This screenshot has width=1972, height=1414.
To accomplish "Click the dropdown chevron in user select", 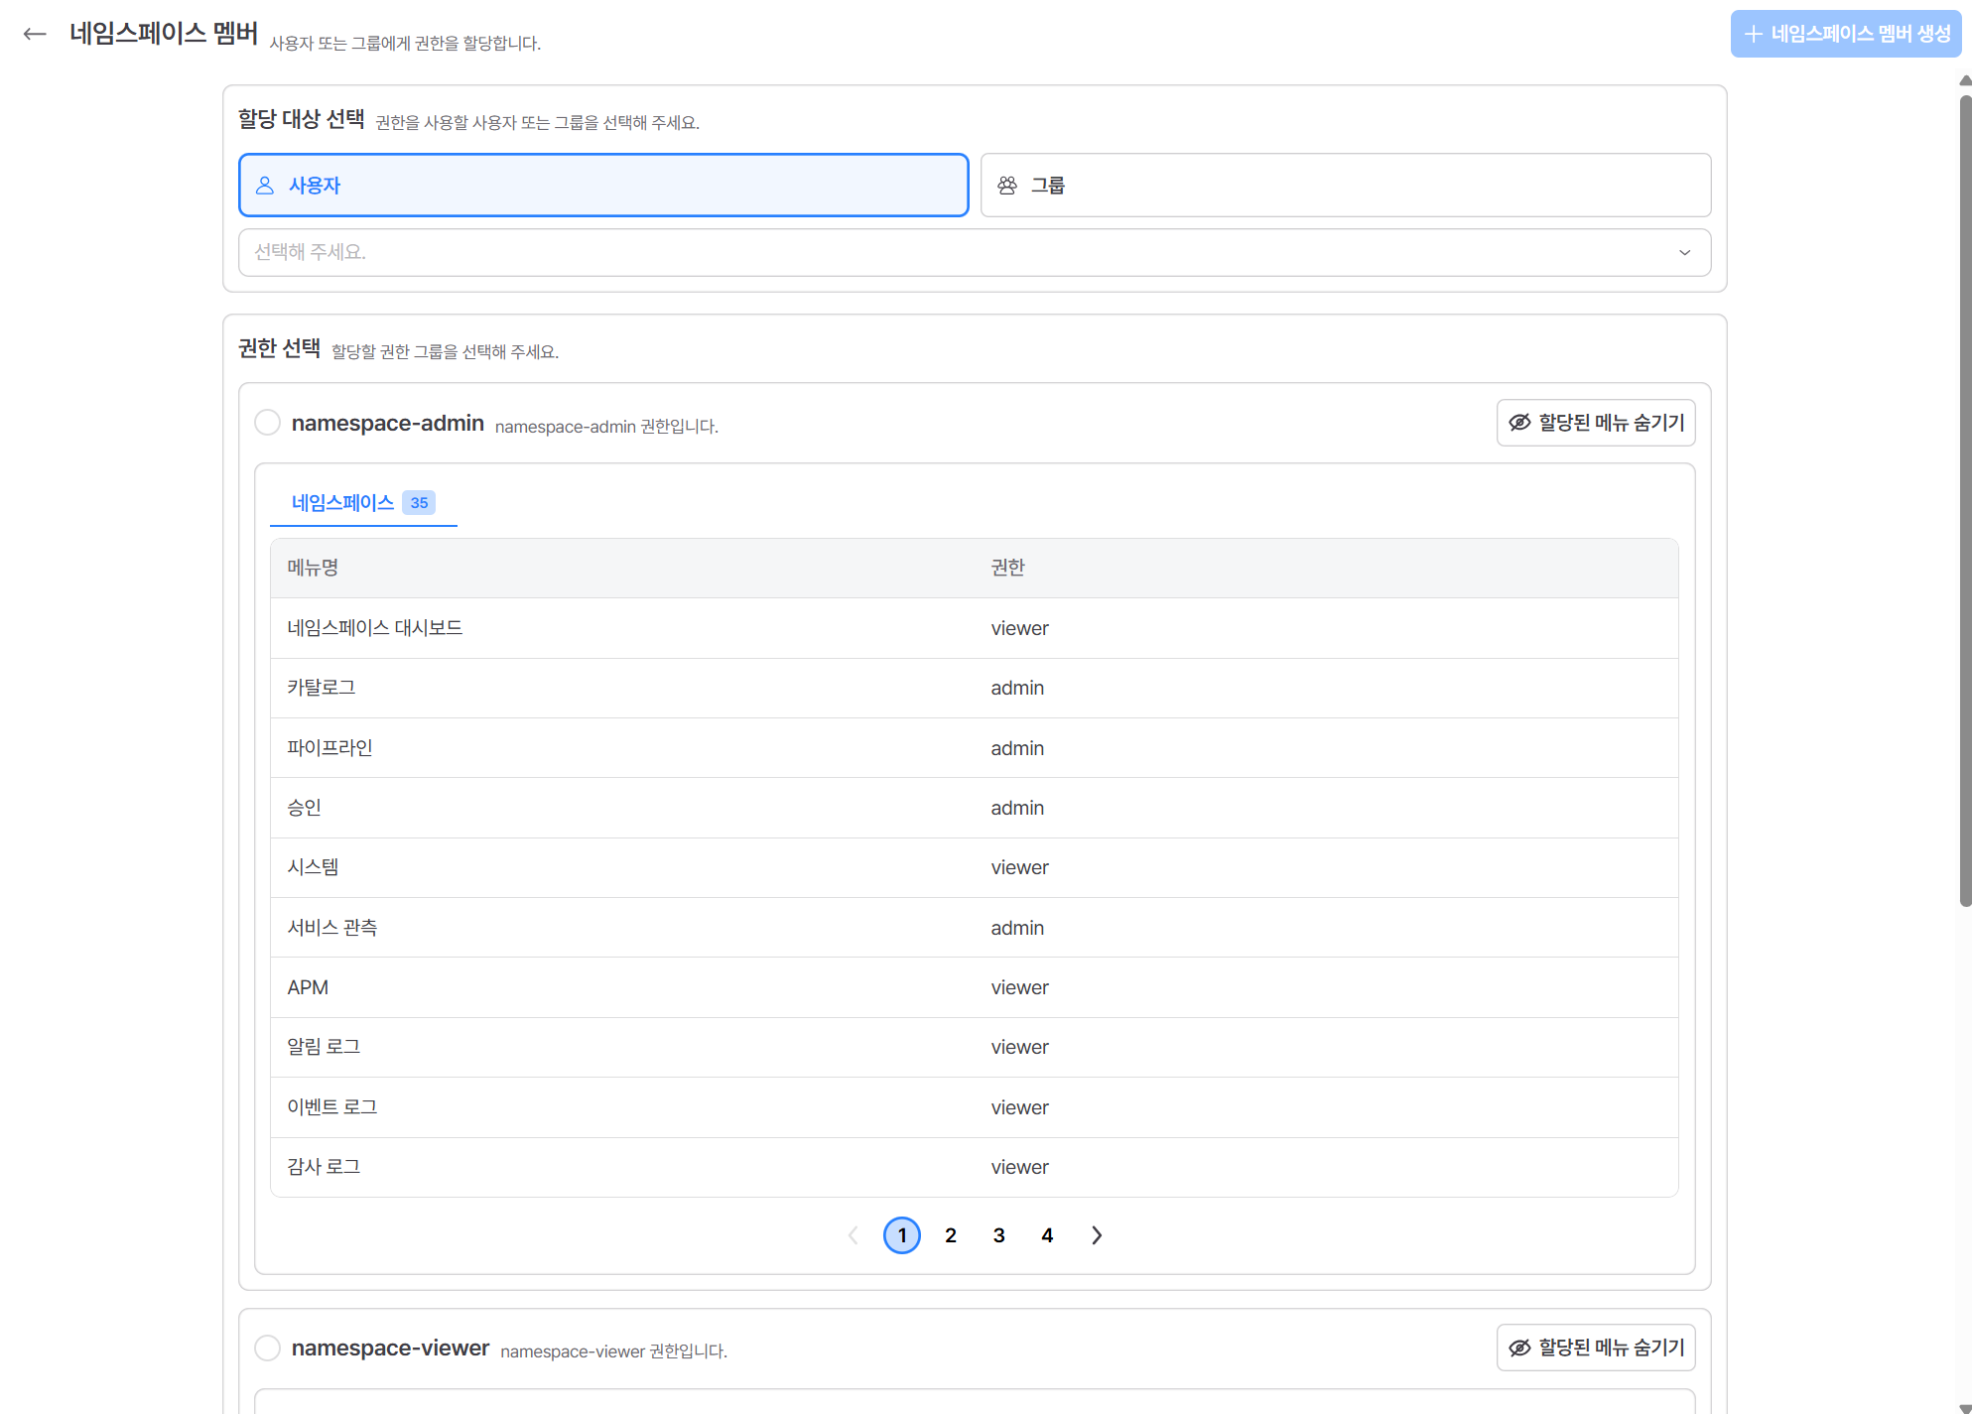I will 1684,252.
